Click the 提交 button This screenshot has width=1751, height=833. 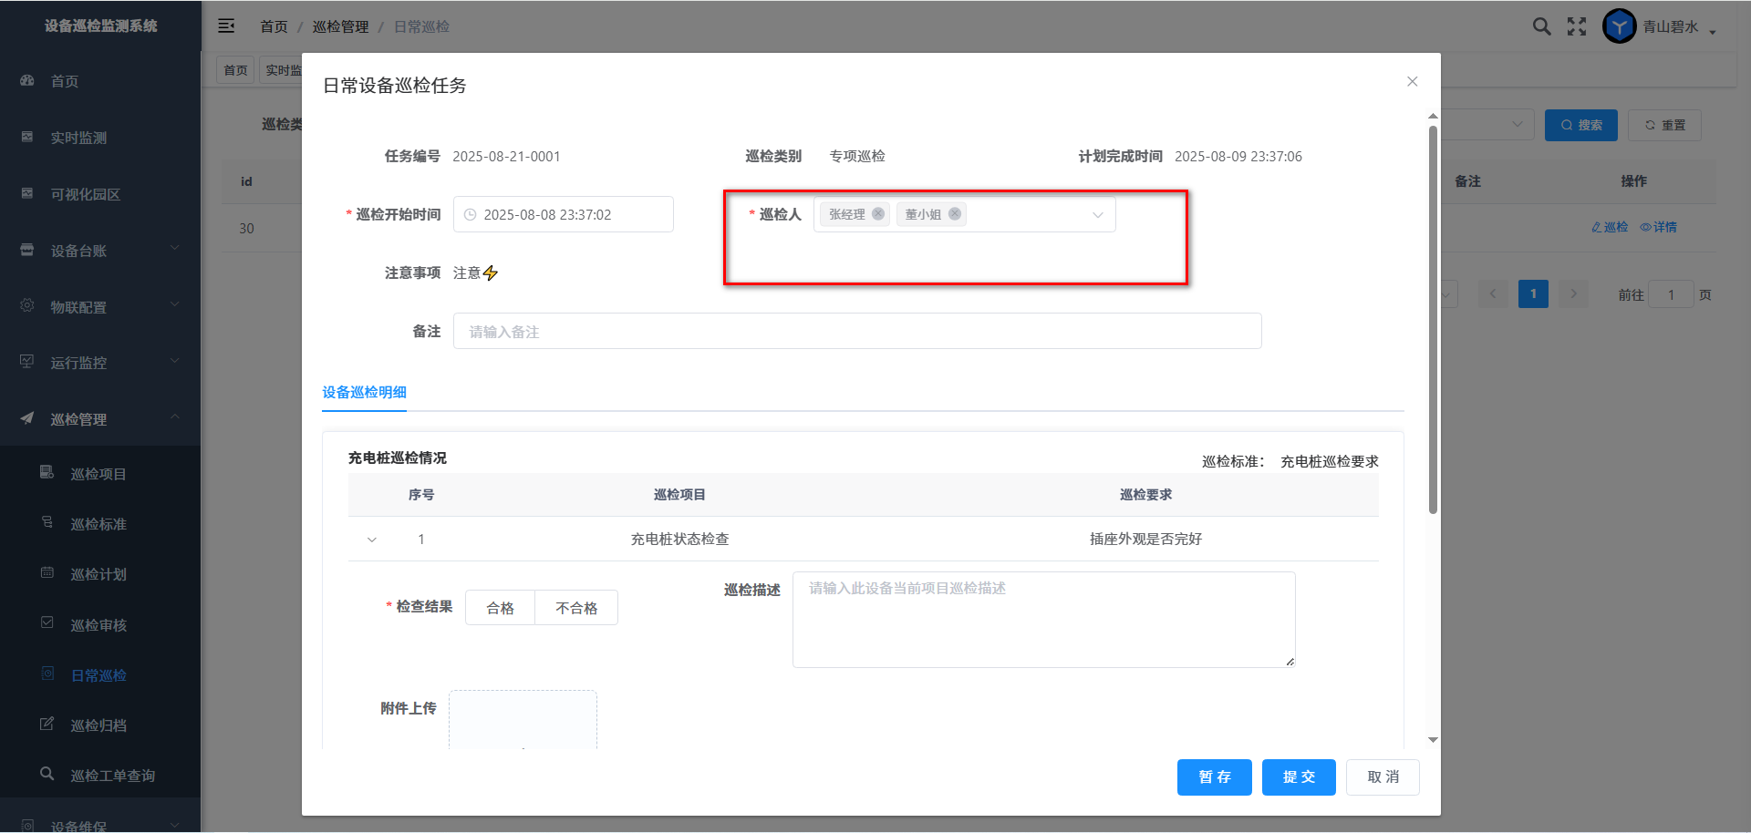1299,777
